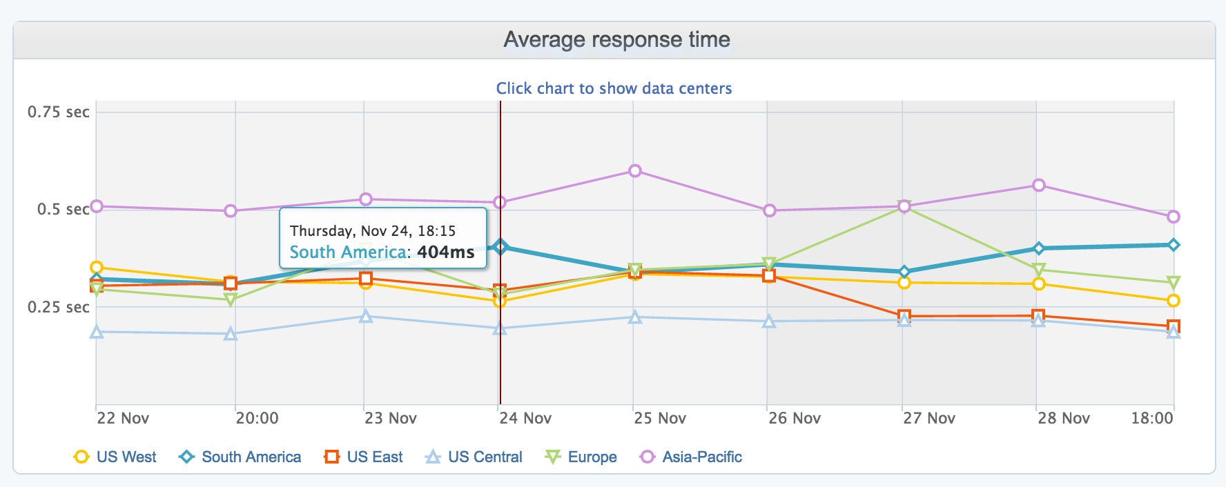The width and height of the screenshot is (1226, 487).
Task: Click the Asia-Pacific legend circle marker
Action: (x=648, y=457)
